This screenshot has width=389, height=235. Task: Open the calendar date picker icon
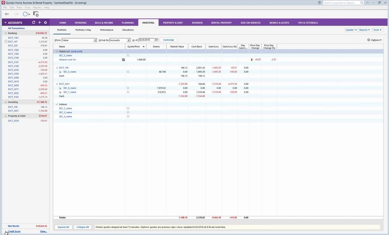pos(157,40)
